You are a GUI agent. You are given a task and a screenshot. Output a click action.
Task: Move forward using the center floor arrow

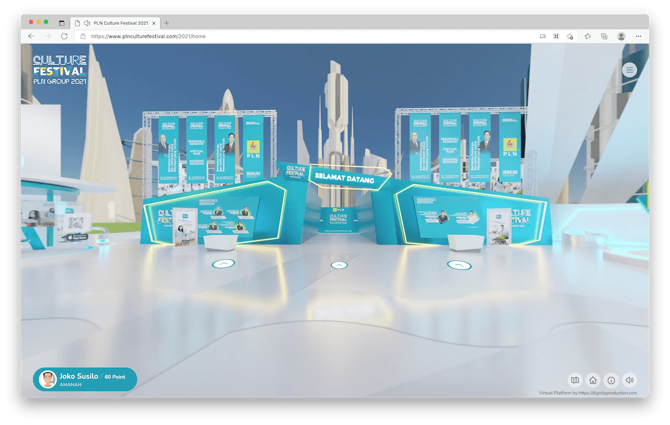[339, 266]
